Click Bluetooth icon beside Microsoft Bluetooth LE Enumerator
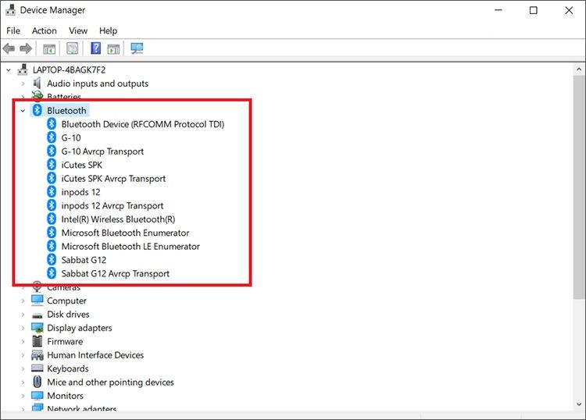 click(52, 246)
